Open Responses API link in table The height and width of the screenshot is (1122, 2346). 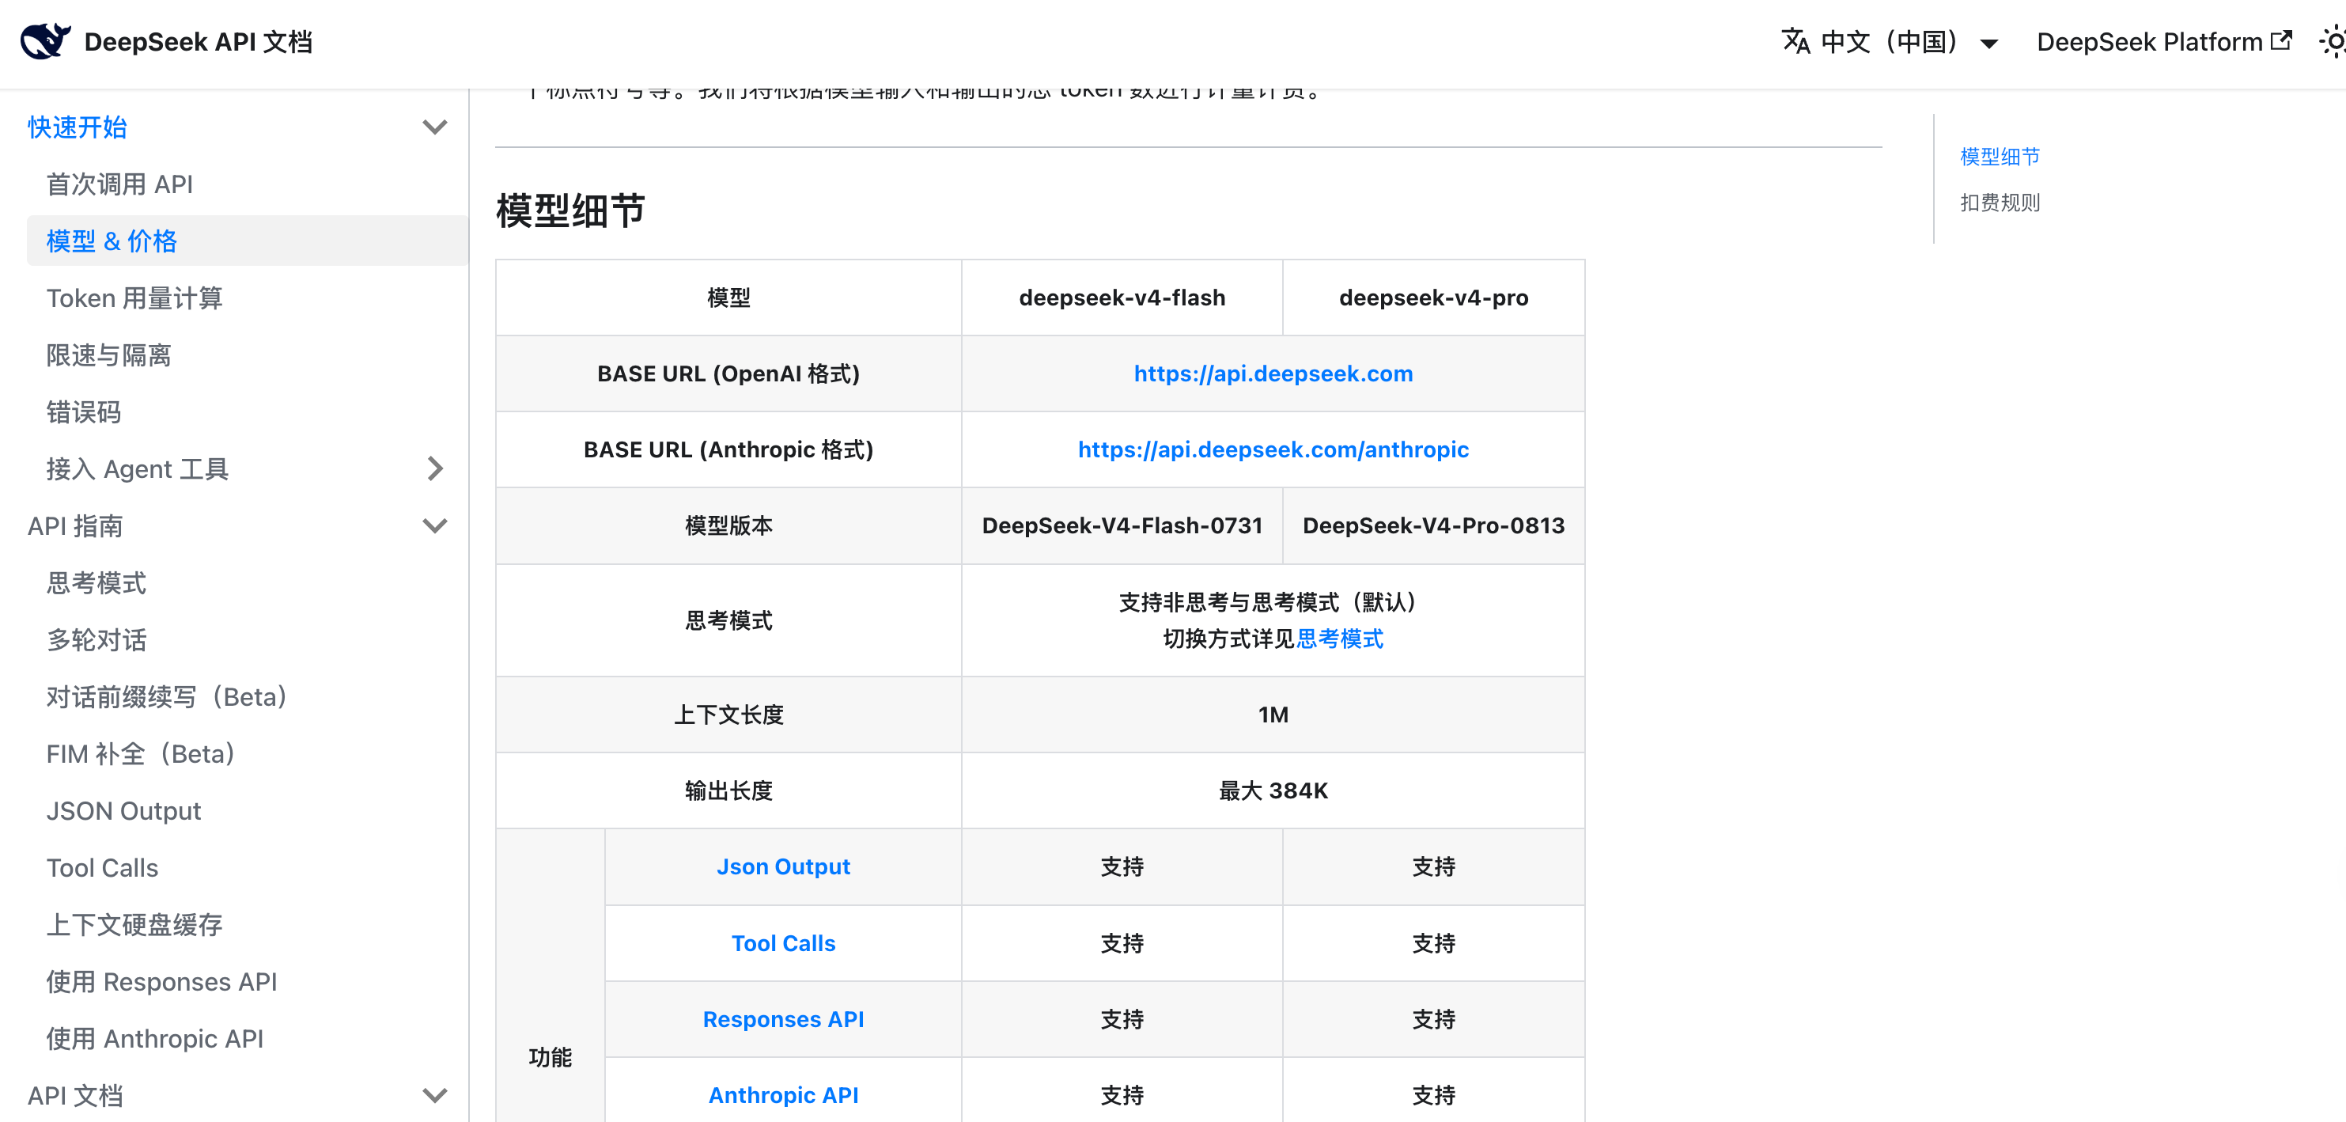[783, 1019]
